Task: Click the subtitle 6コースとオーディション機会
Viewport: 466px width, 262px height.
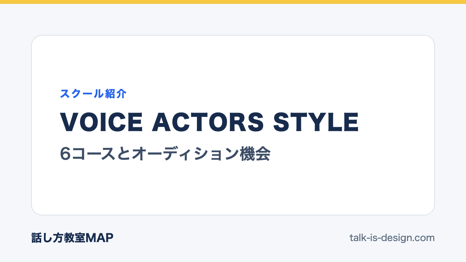Action: 165,154
